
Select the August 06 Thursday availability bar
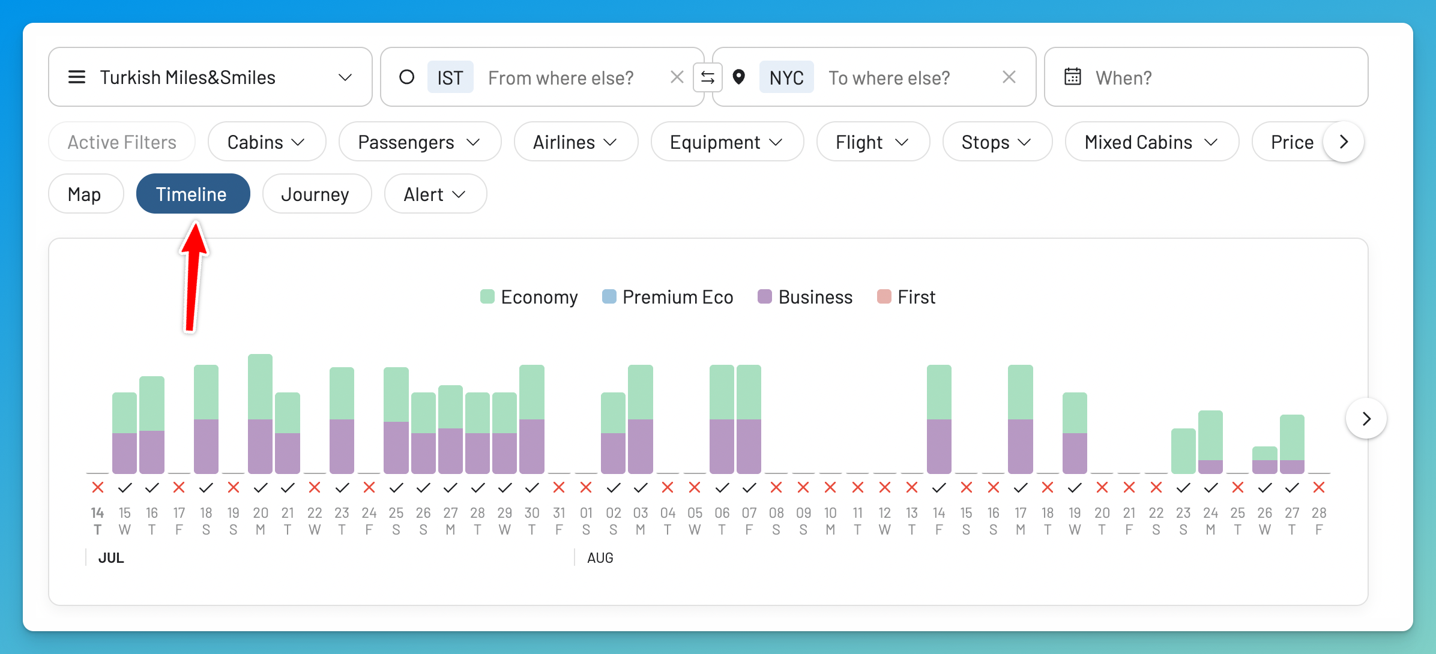click(x=722, y=419)
